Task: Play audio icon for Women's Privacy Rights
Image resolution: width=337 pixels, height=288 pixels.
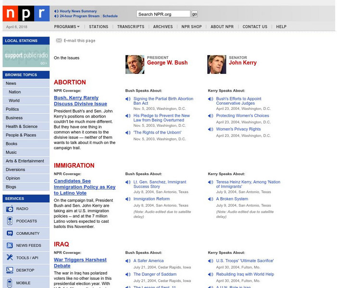Action: coord(211,129)
